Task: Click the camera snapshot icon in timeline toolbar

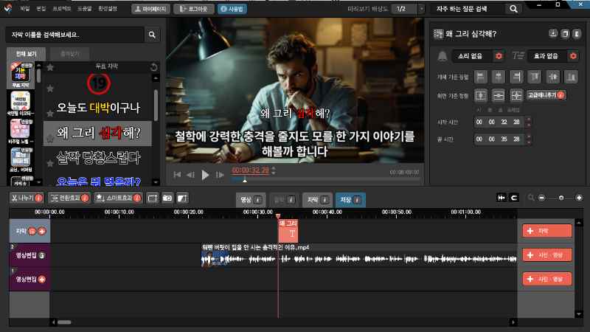Action: pyautogui.click(x=167, y=198)
